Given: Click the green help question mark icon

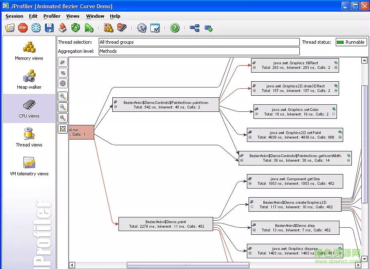Looking at the screenshot, I should click(175, 28).
